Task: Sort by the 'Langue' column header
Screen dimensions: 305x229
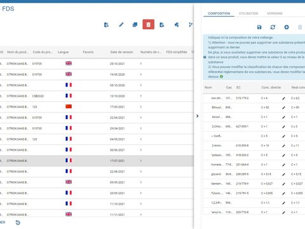Action: pyautogui.click(x=63, y=52)
